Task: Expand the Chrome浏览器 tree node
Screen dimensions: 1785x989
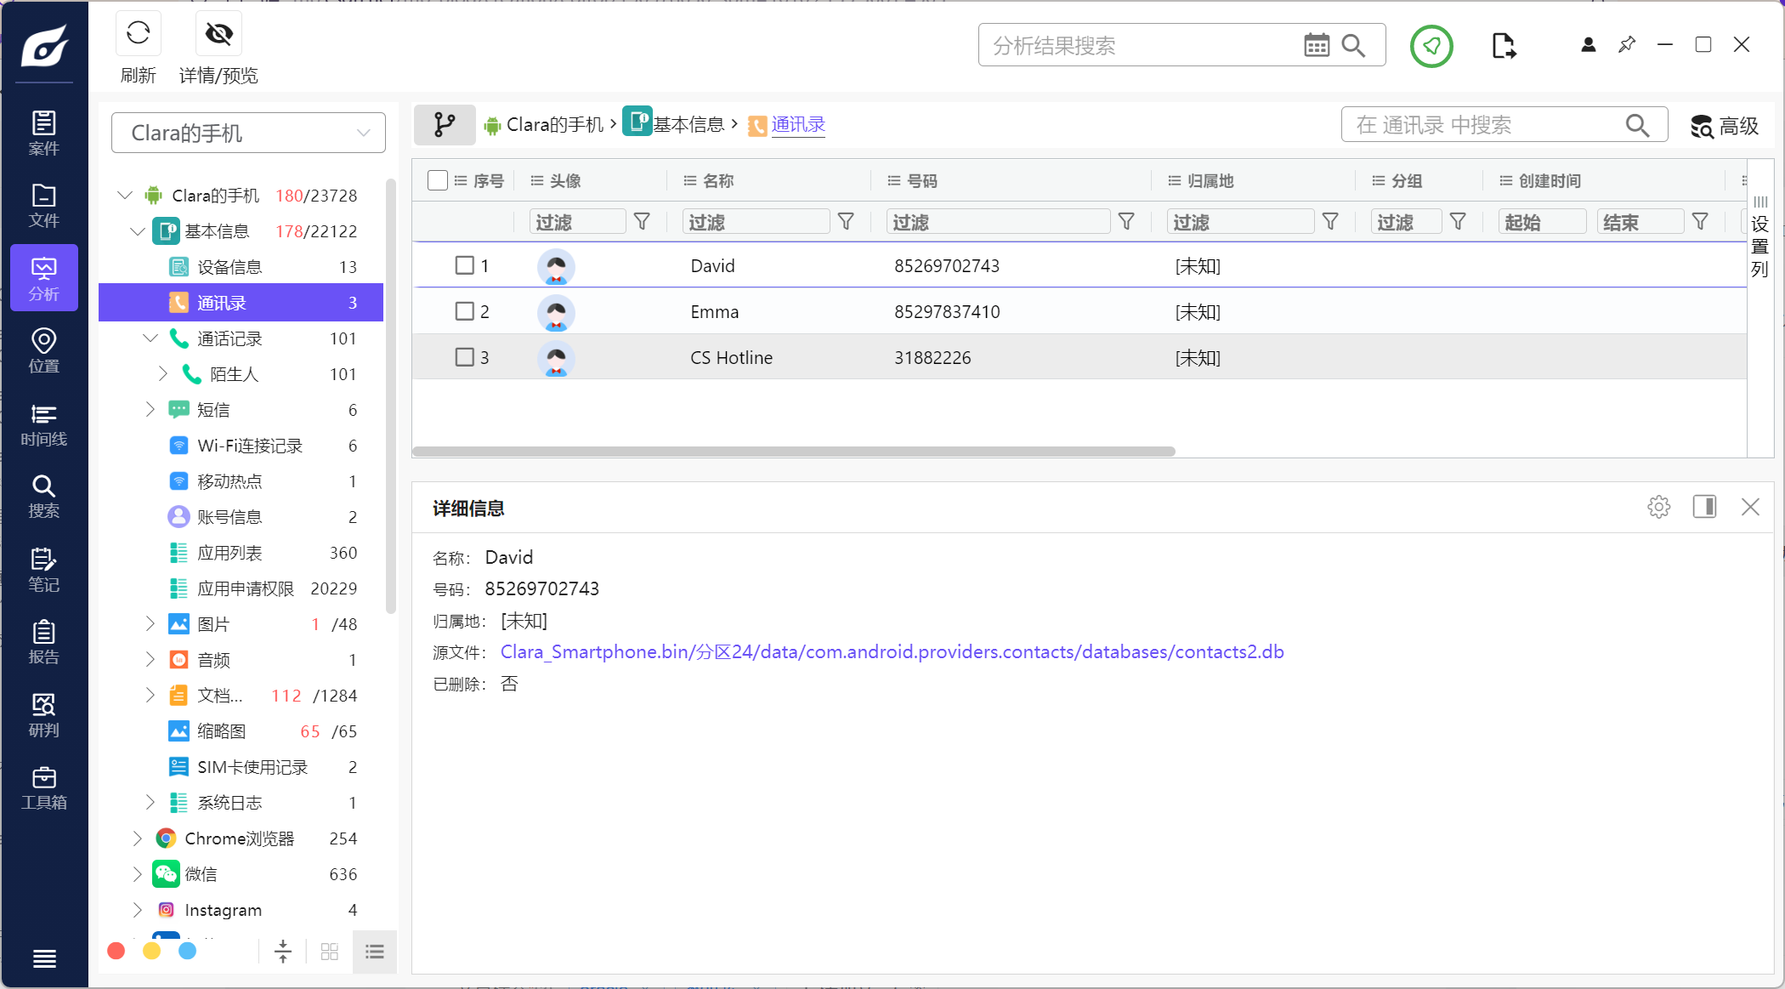Action: pyautogui.click(x=138, y=838)
